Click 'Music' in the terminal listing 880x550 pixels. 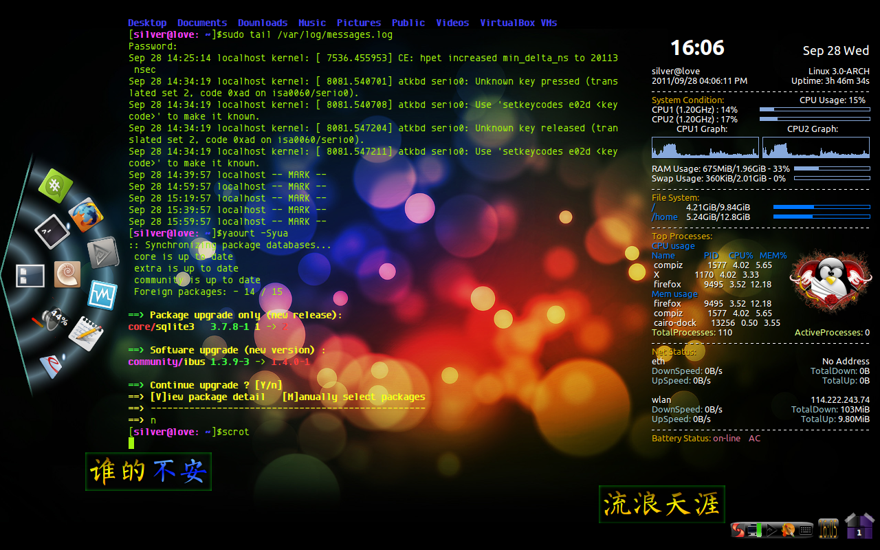[x=312, y=23]
